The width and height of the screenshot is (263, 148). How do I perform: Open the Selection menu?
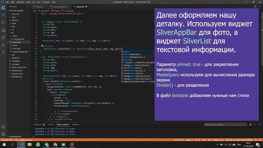tap(20, 2)
